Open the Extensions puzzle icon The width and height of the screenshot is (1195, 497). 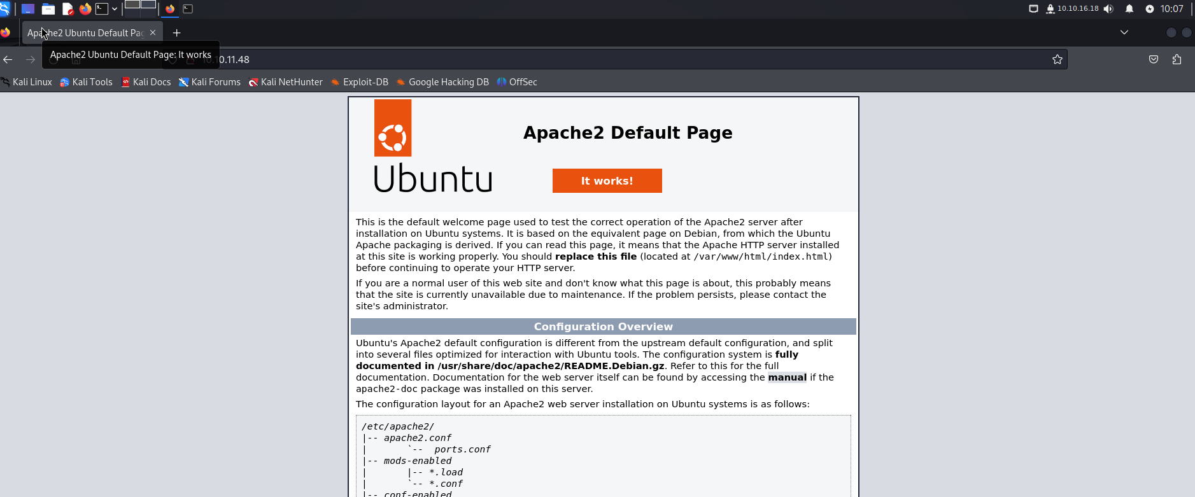click(x=1177, y=59)
